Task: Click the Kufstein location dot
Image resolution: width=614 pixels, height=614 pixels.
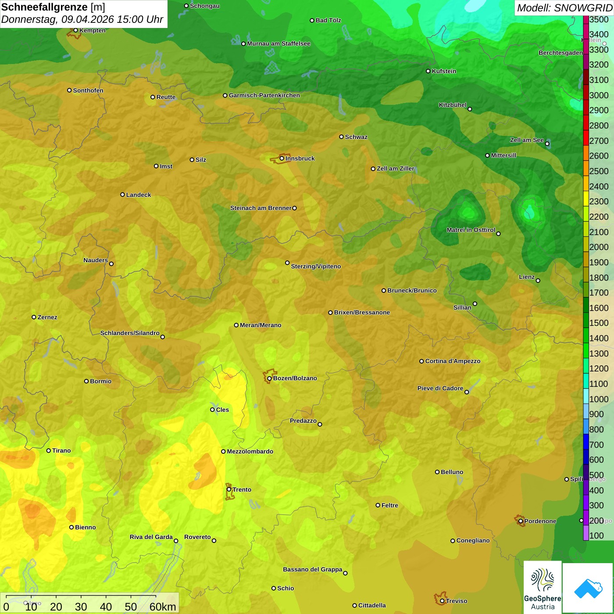Action: [428, 71]
